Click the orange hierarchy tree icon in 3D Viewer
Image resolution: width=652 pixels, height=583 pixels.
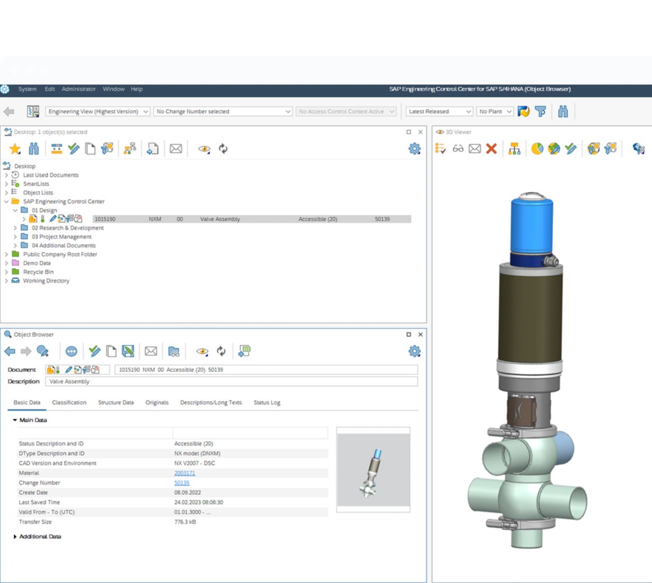click(x=514, y=149)
